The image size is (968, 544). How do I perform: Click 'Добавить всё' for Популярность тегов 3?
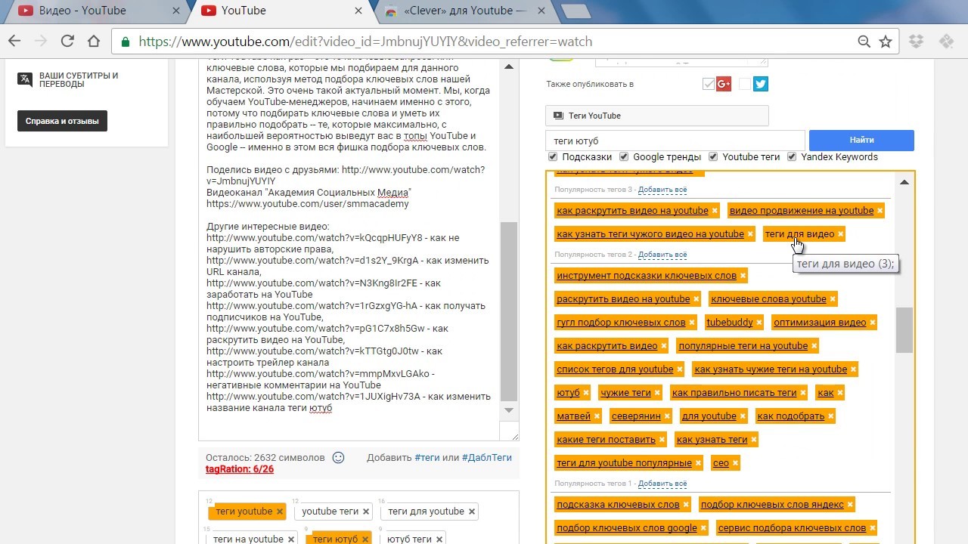click(662, 190)
